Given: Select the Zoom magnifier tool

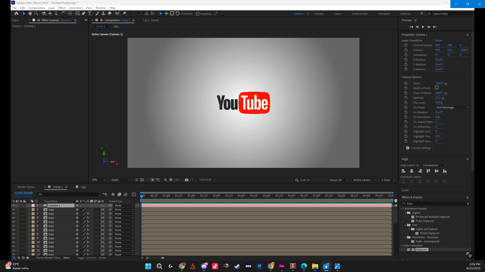Looking at the screenshot, I should point(36,14).
